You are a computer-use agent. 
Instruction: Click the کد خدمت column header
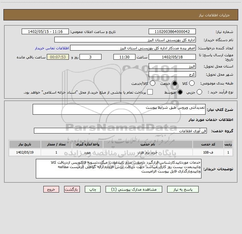(x=208, y=144)
